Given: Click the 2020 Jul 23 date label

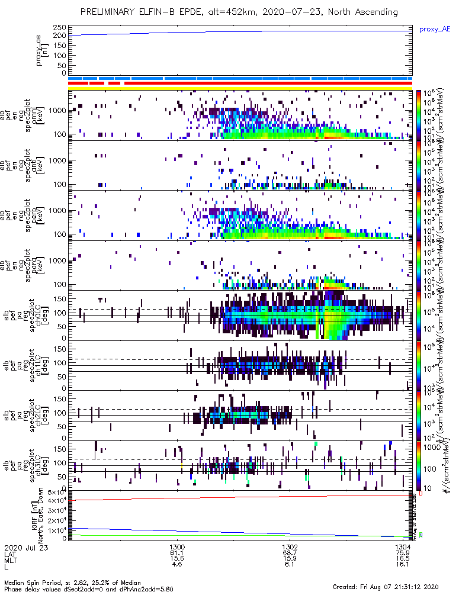Looking at the screenshot, I should point(27,548).
